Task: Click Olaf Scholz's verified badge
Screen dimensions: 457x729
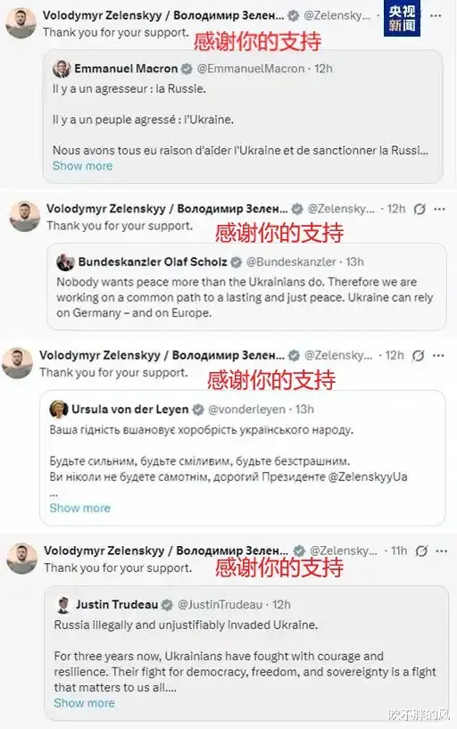Action: [x=237, y=262]
